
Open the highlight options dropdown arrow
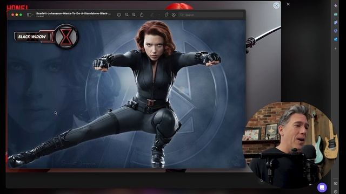coord(159,15)
